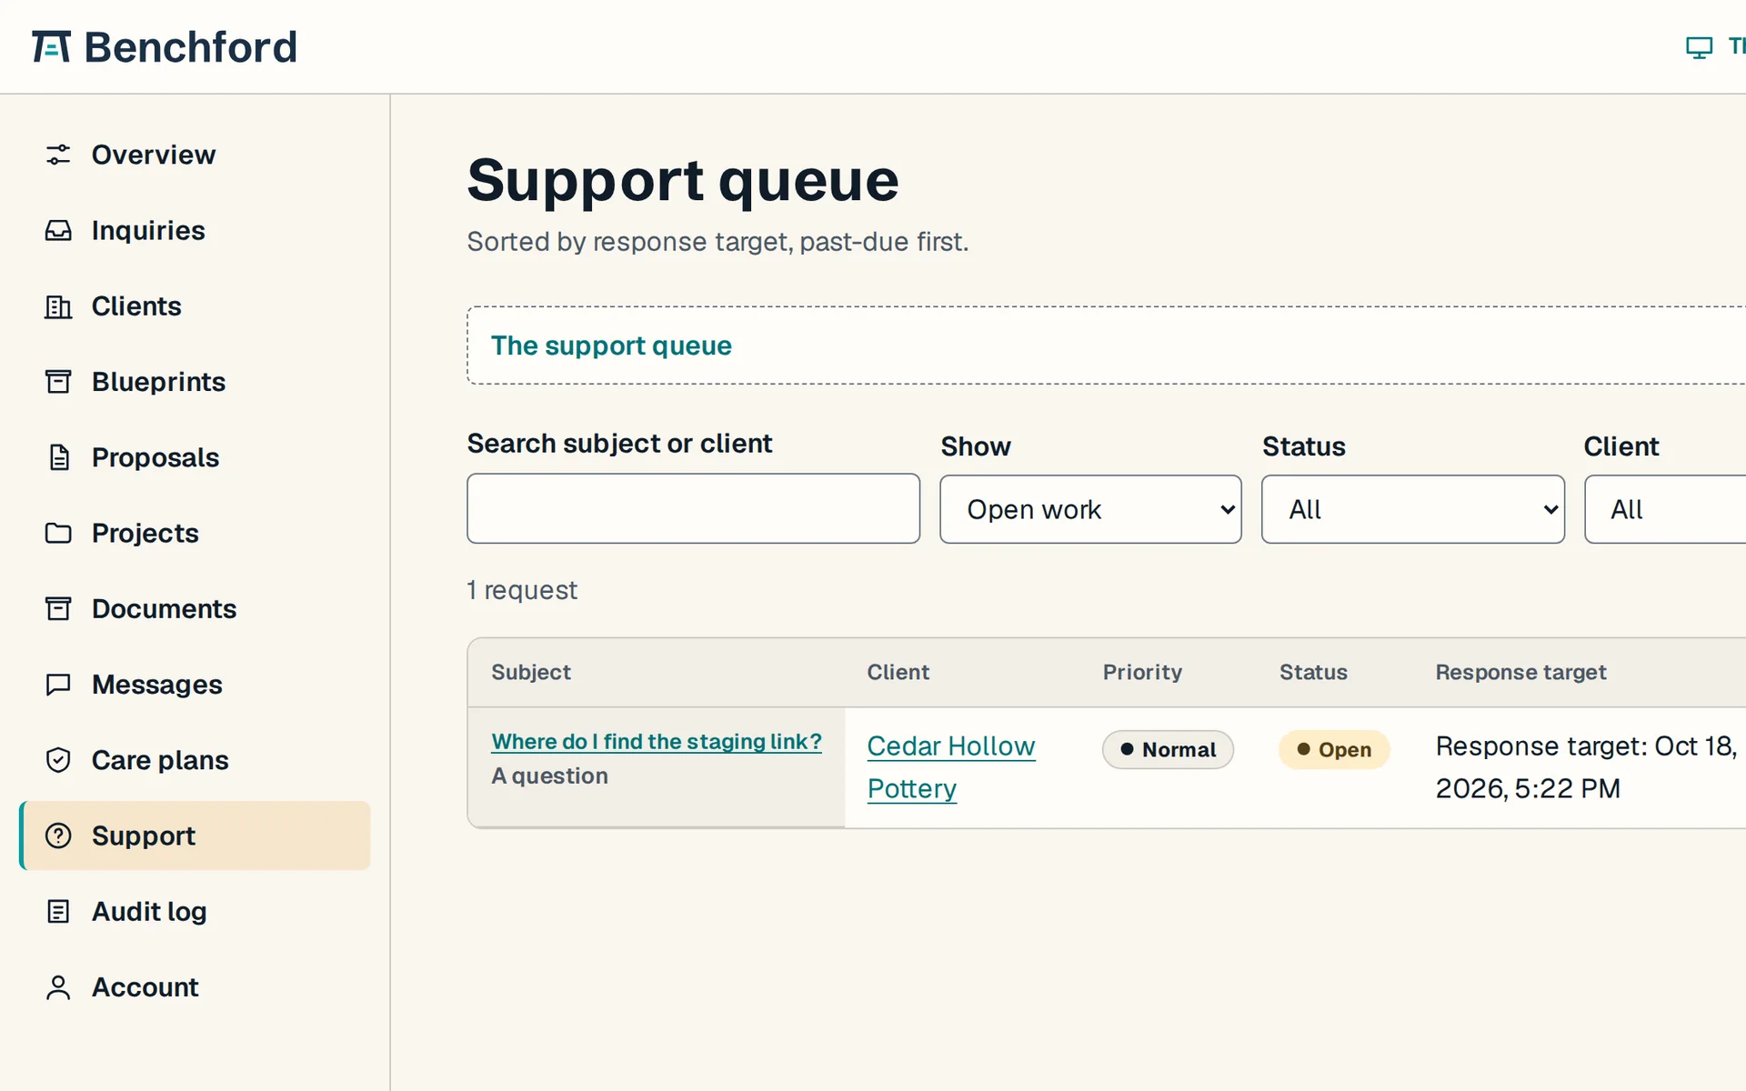Click the monitor icon in top bar
The image size is (1746, 1091).
coord(1699,47)
